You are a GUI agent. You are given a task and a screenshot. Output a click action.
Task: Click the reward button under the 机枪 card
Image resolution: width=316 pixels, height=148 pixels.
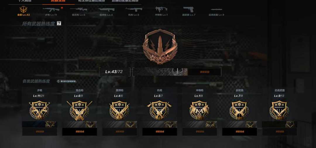(160, 132)
